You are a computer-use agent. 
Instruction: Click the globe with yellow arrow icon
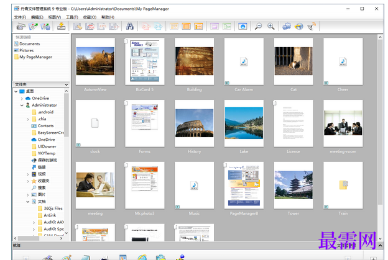[299, 26]
